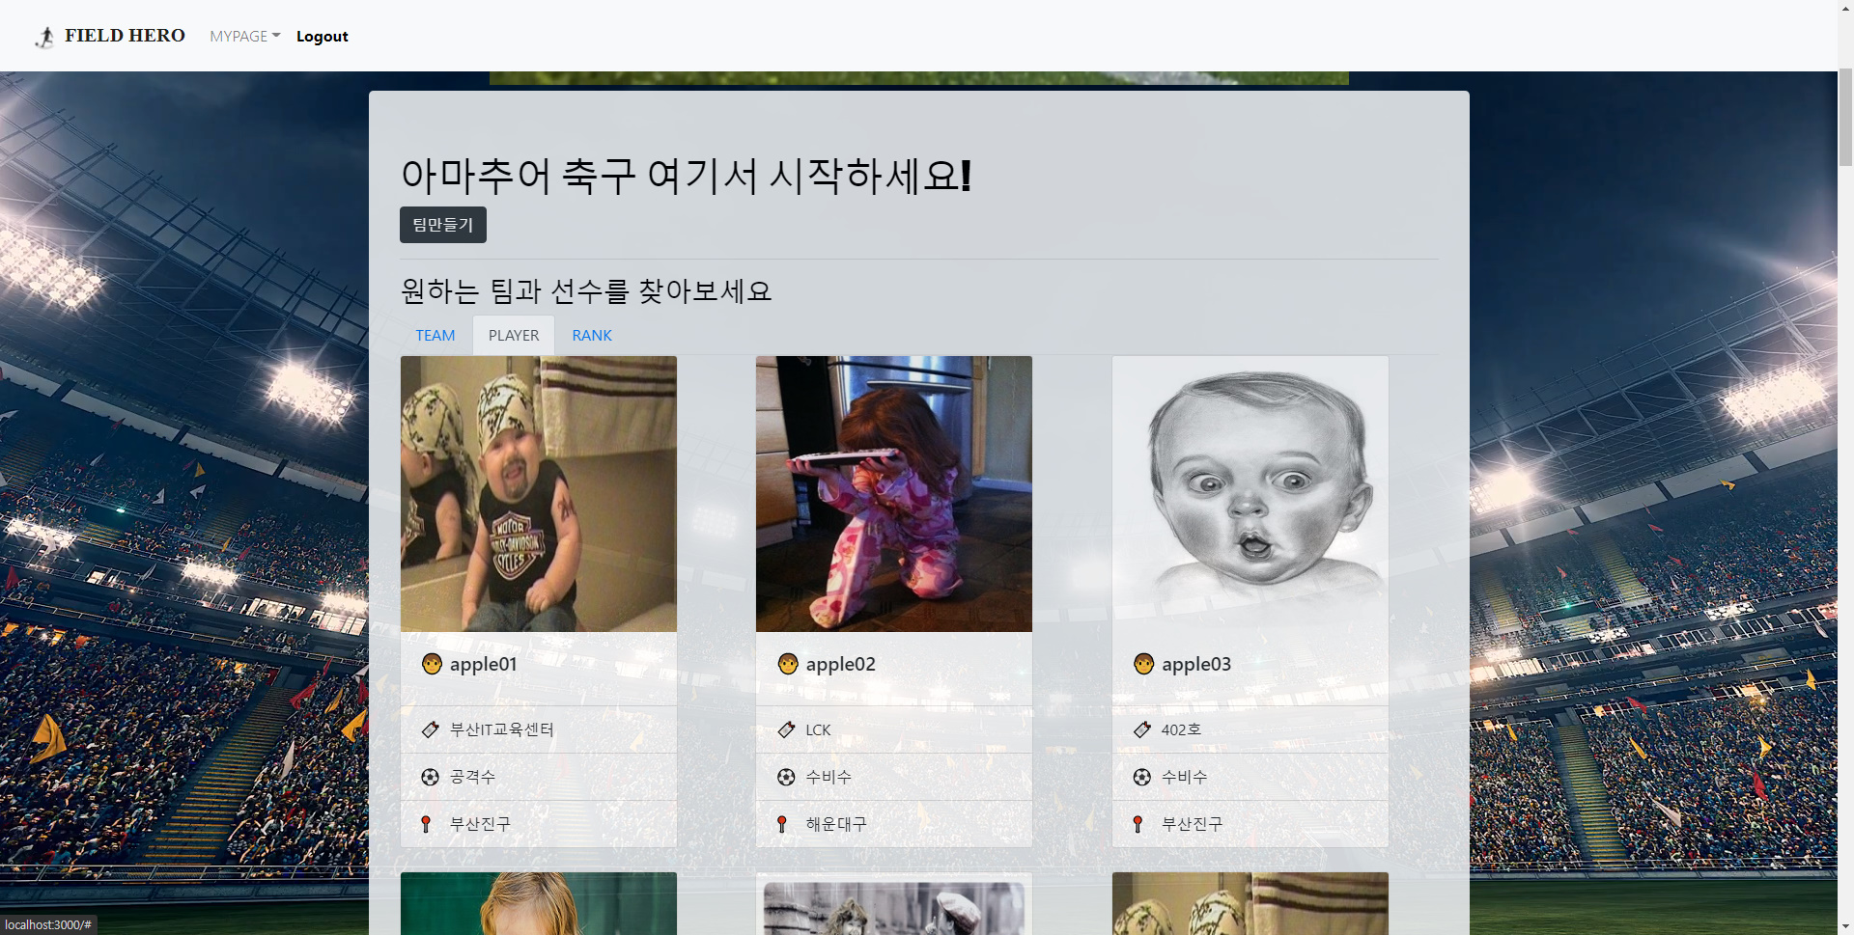Viewport: 1854px width, 935px height.
Task: Click the ticket icon next to LCK
Action: click(785, 729)
